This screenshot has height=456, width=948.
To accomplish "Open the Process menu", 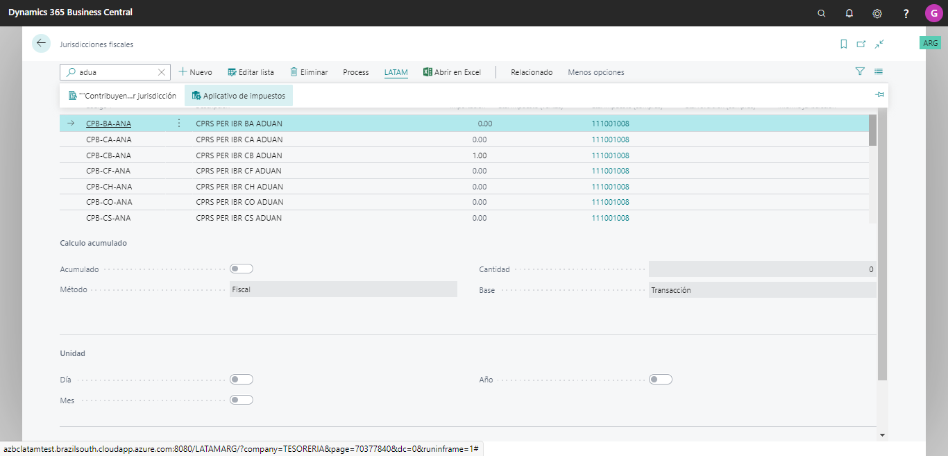I will [x=356, y=72].
